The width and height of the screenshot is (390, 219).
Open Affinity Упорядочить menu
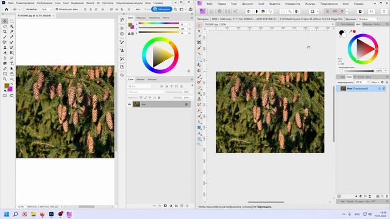292,4
